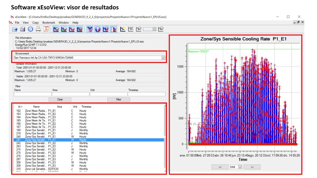Toggle the blue info circle icon

coord(98,29)
